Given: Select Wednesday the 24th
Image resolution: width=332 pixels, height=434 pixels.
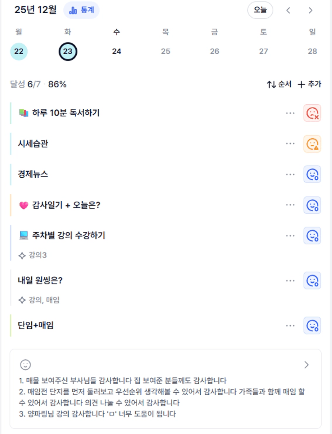Looking at the screenshot, I should (116, 51).
